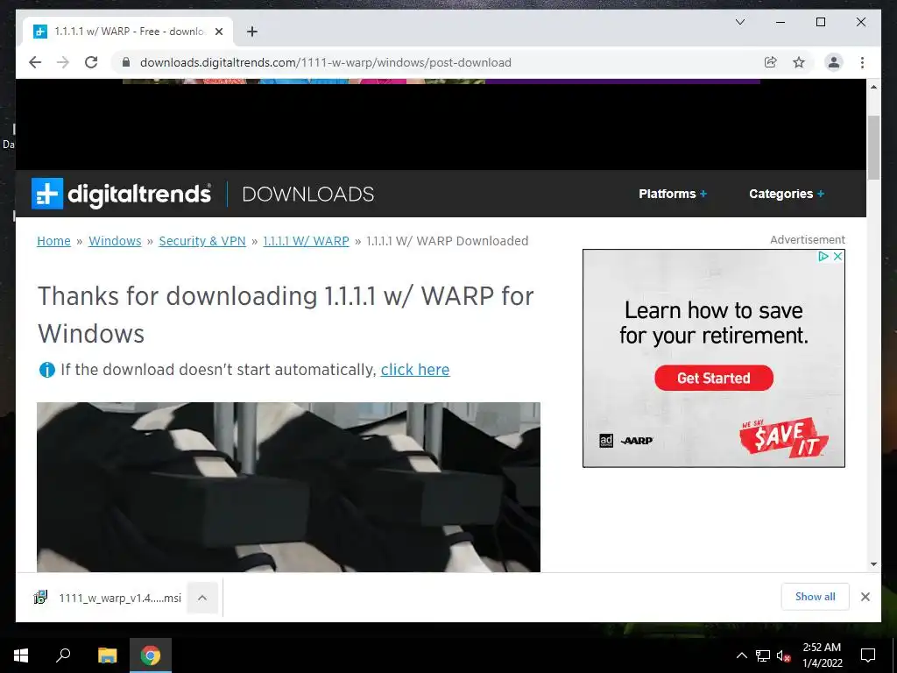Open the Home breadcrumb link

point(53,241)
